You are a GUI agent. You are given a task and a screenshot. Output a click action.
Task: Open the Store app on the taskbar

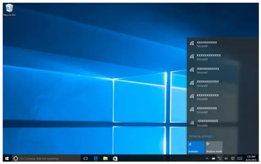pyautogui.click(x=115, y=158)
